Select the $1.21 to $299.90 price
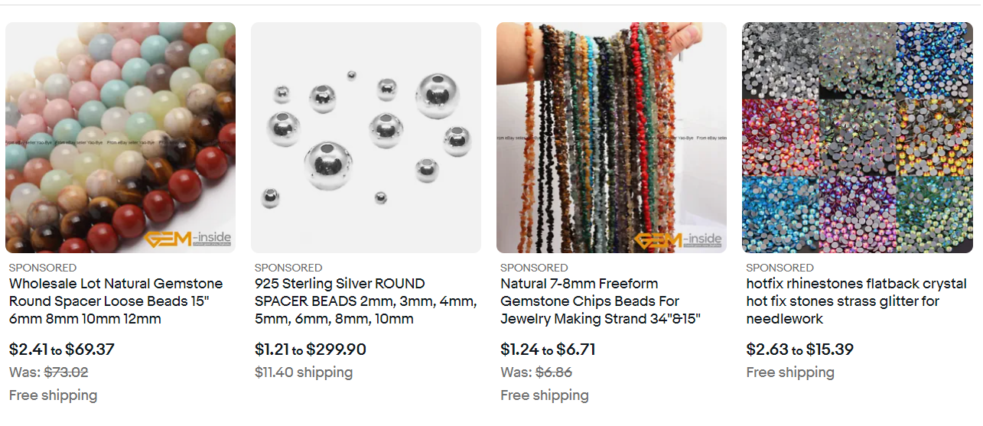Screen dimensions: 983x426 311,350
